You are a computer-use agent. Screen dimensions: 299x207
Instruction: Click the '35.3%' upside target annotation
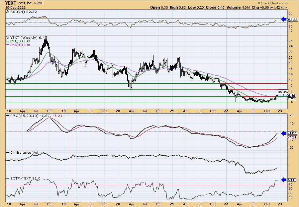click(x=283, y=92)
